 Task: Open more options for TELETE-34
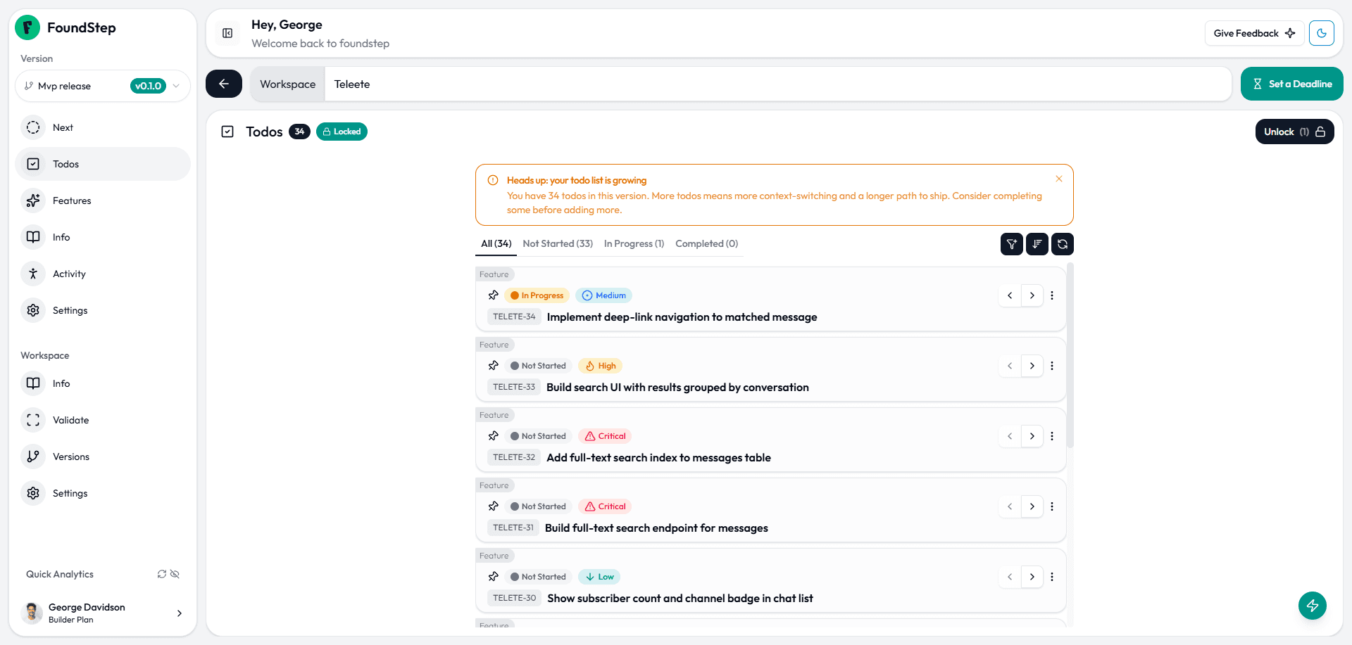[x=1052, y=295]
